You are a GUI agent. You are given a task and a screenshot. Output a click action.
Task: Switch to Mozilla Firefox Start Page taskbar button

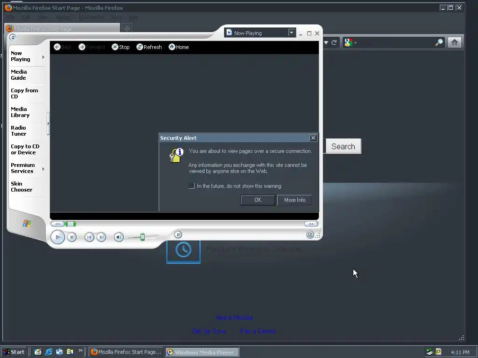(127, 352)
